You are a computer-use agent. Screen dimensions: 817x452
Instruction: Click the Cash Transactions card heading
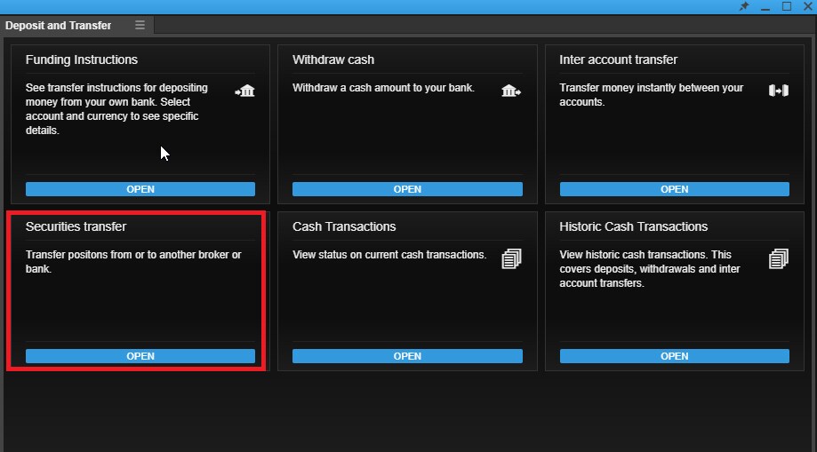[344, 226]
